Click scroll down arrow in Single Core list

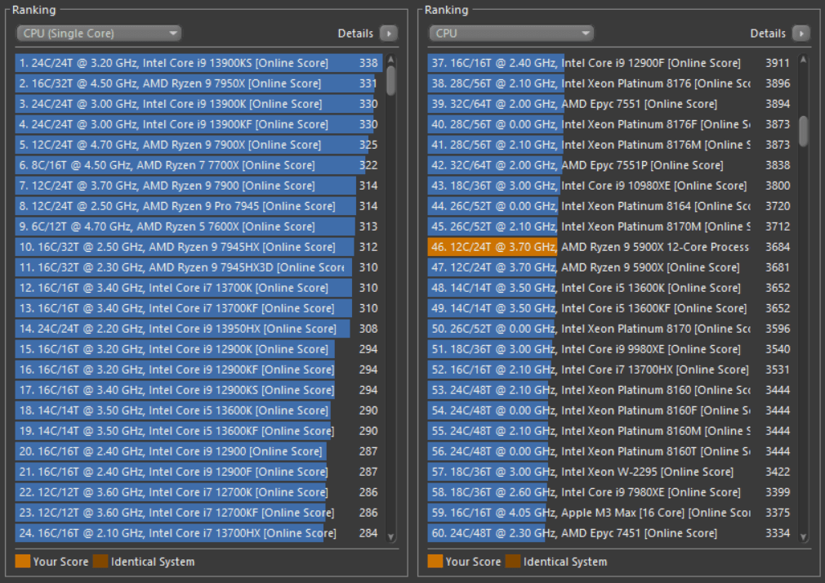(390, 536)
